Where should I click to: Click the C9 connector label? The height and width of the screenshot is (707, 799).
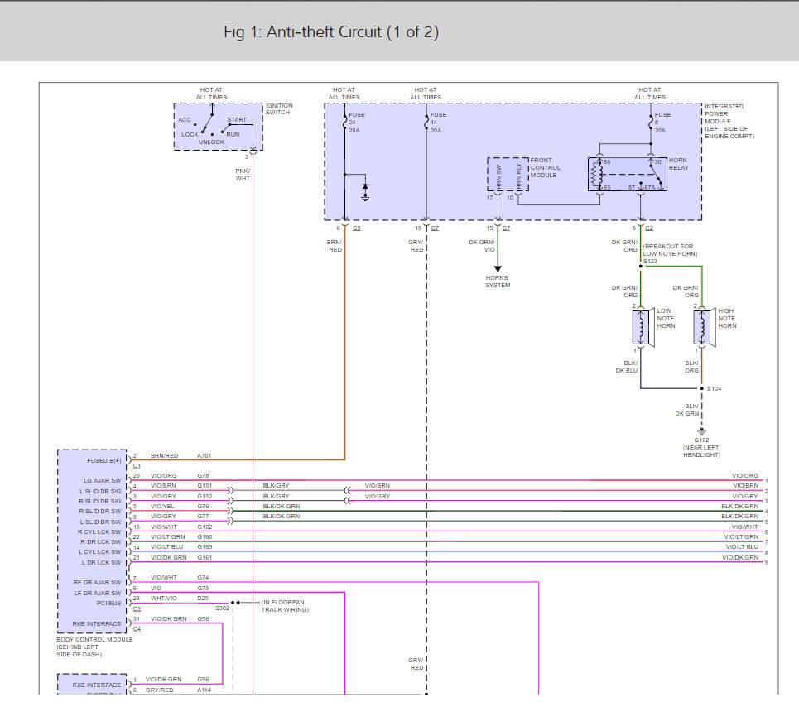pos(356,228)
